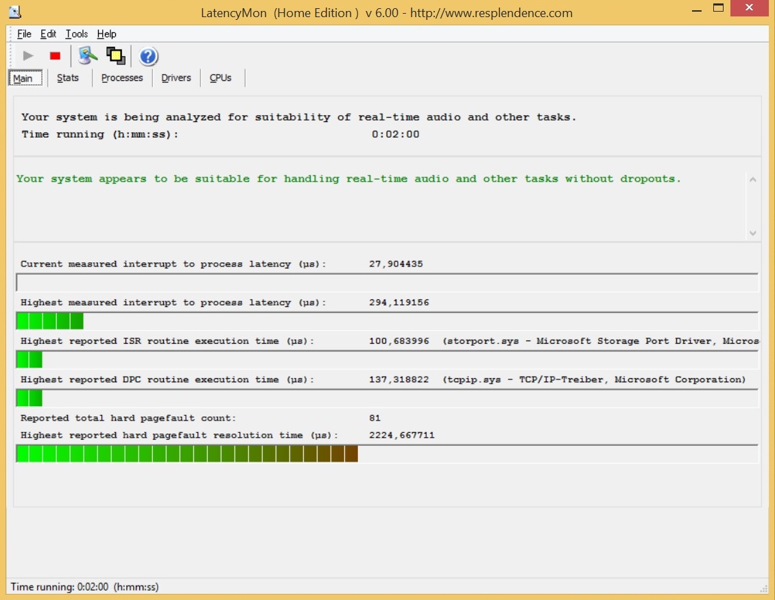Open the Help menu
Viewport: 775px width, 600px height.
coord(106,34)
